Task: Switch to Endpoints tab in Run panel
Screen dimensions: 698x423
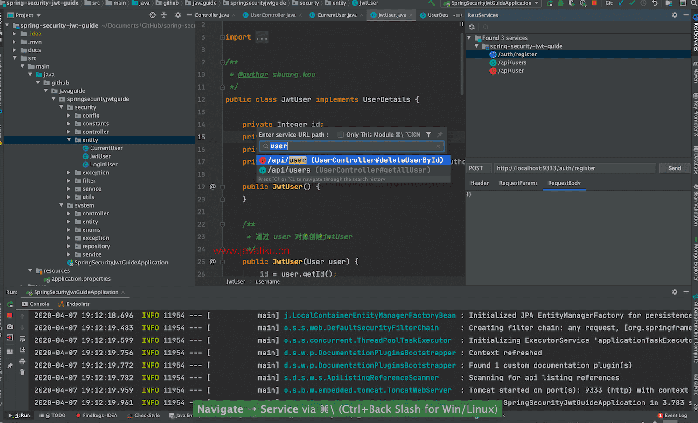Action: point(74,304)
